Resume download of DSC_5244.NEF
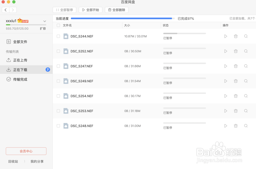Image resolution: width=256 pixels, height=169 pixels. (226, 36)
